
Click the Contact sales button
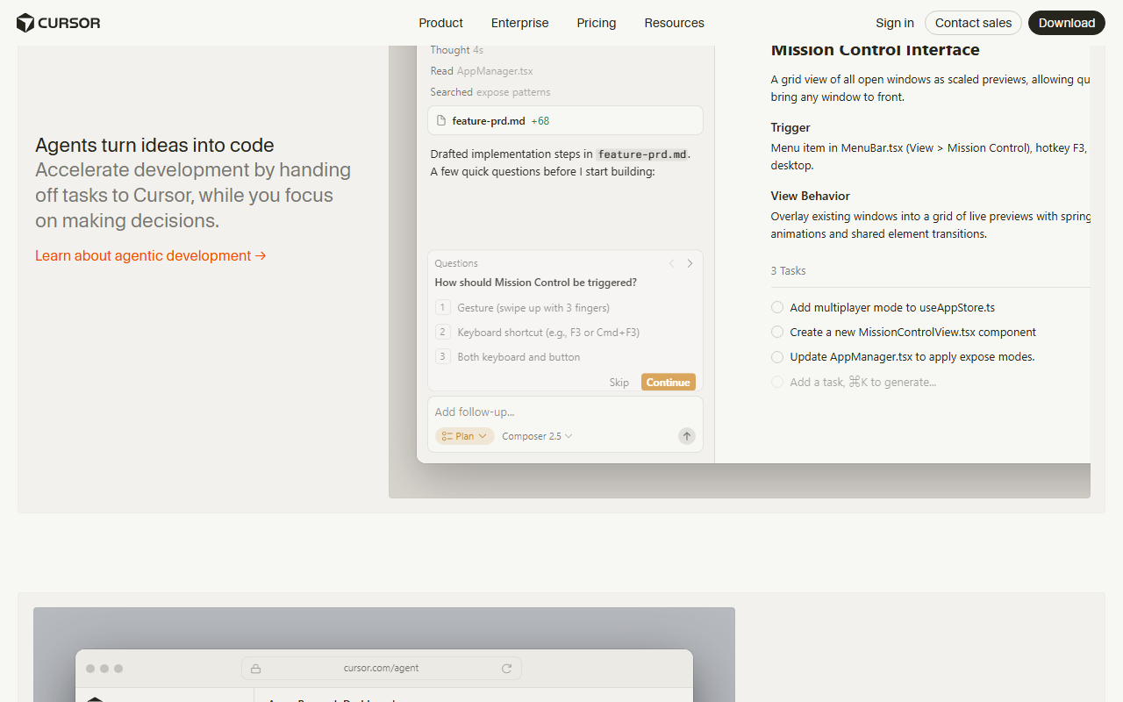coord(973,23)
